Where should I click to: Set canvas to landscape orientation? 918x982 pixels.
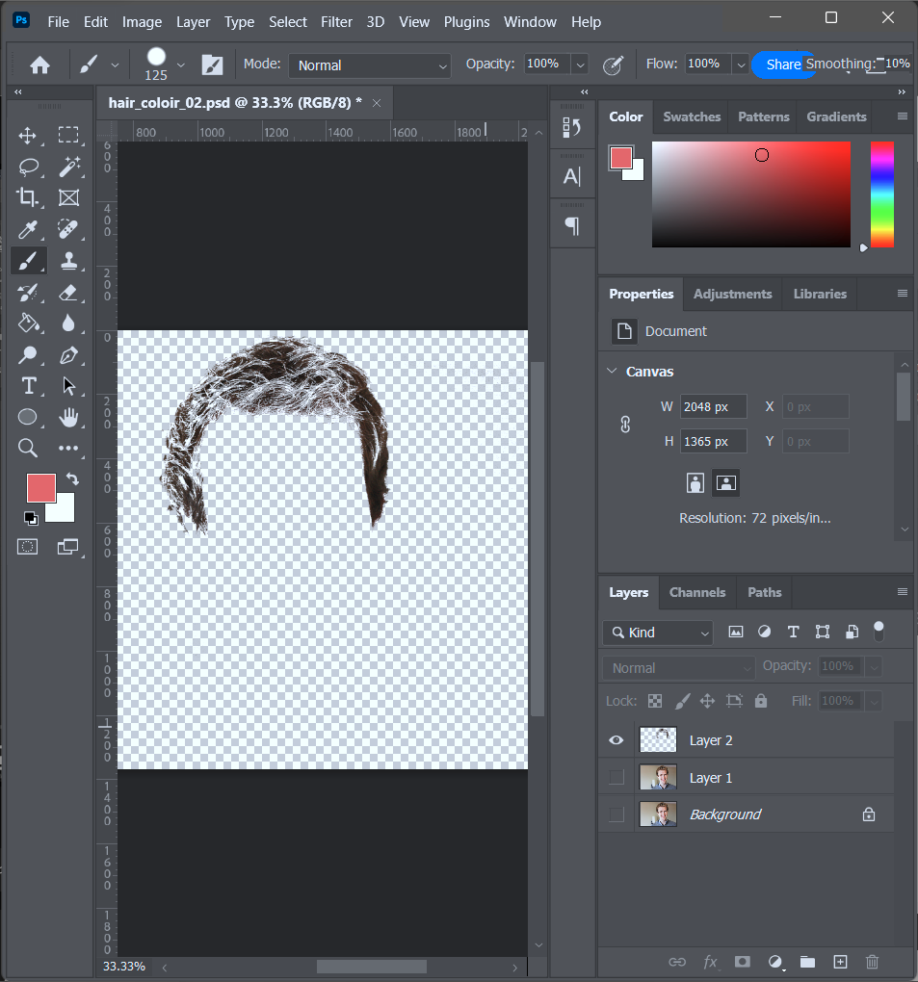click(x=725, y=483)
